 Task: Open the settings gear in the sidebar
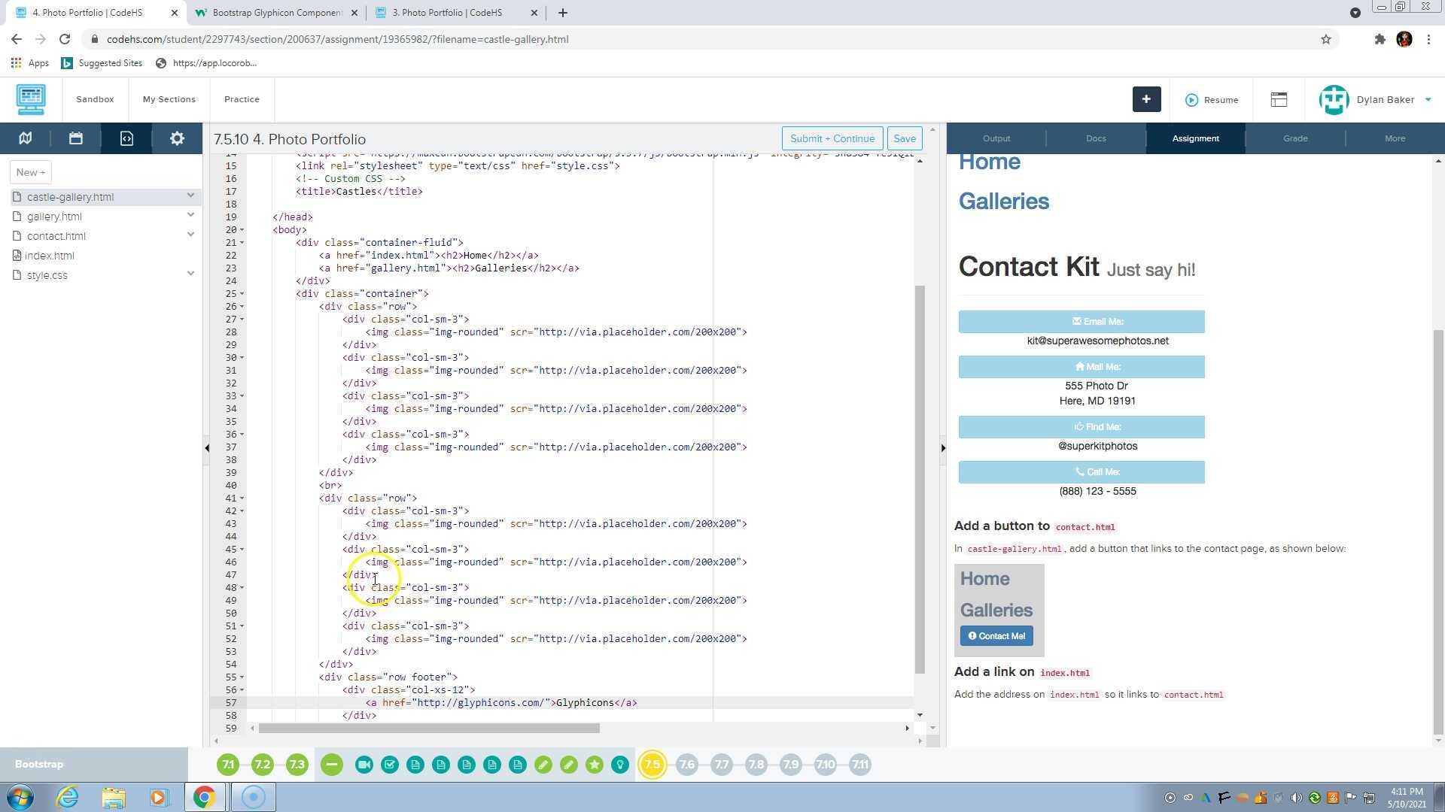click(x=177, y=138)
